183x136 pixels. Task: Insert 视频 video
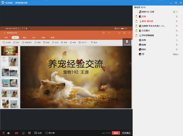point(46,42)
